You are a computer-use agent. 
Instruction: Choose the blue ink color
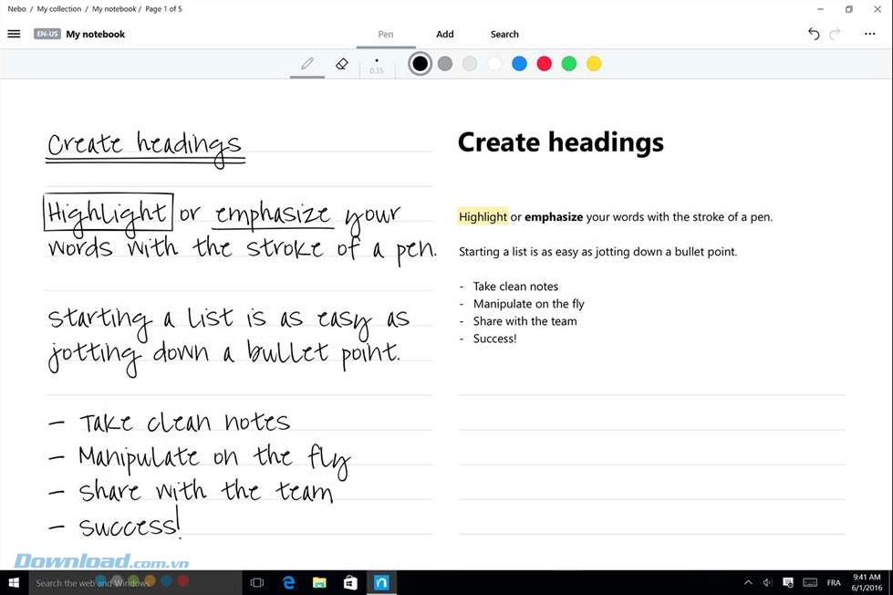coord(519,64)
